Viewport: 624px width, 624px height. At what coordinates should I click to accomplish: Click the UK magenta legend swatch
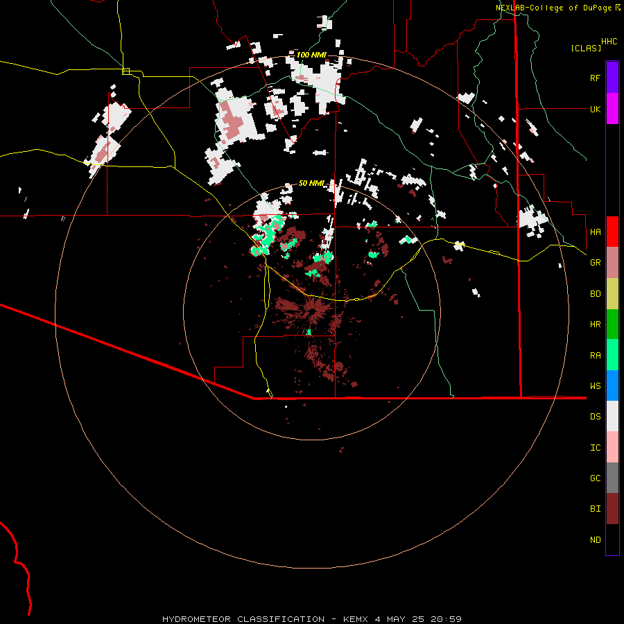[612, 109]
